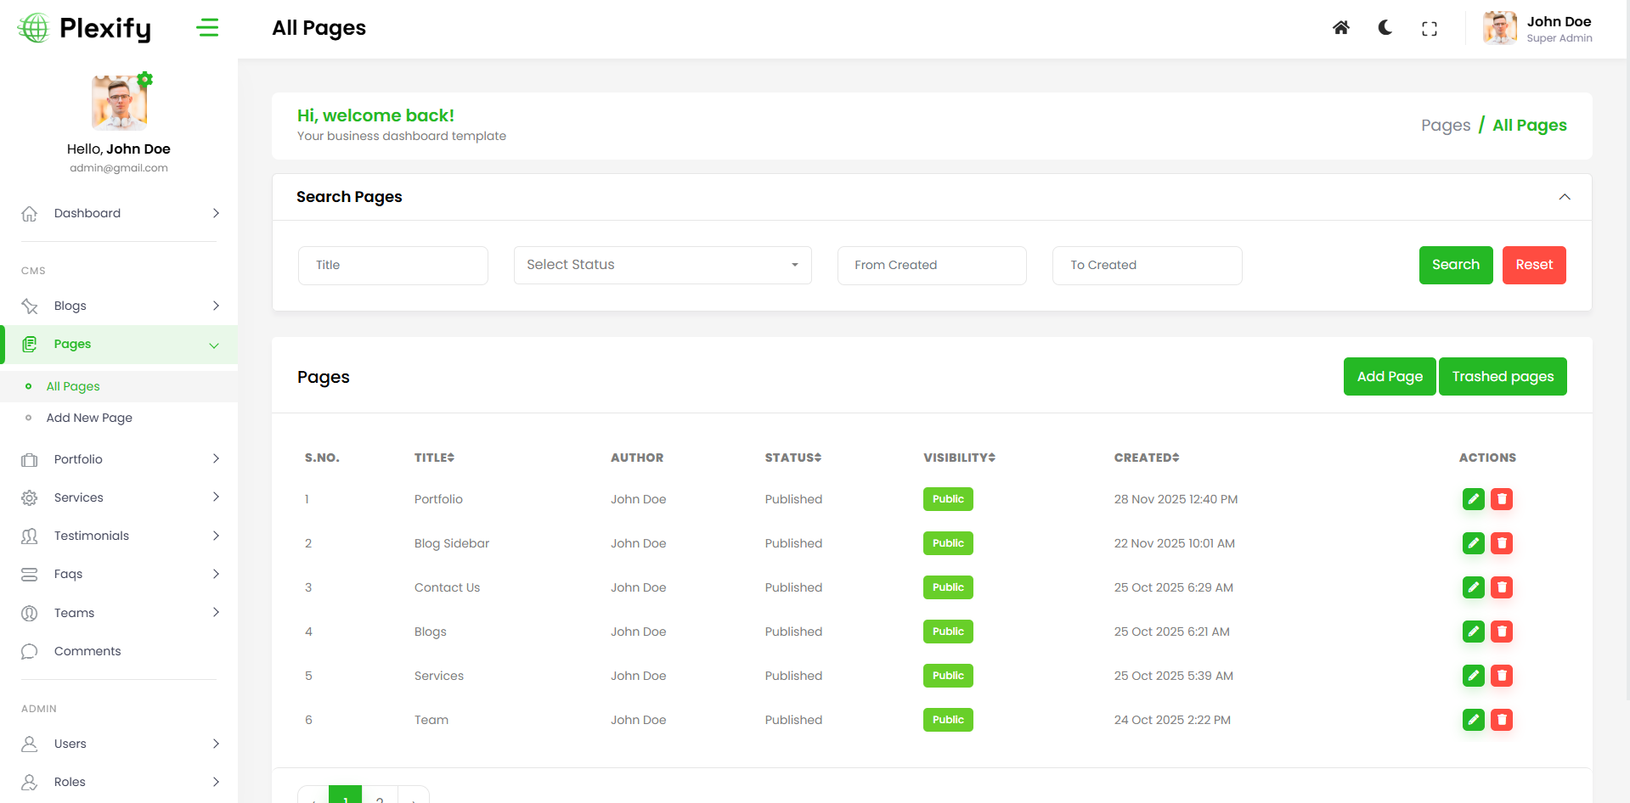
Task: Toggle sidebar with hamburger menu icon
Action: [x=207, y=28]
